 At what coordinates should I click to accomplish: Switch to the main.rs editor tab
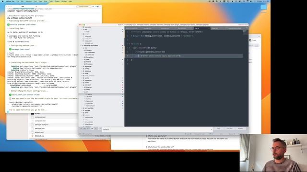click(x=201, y=28)
